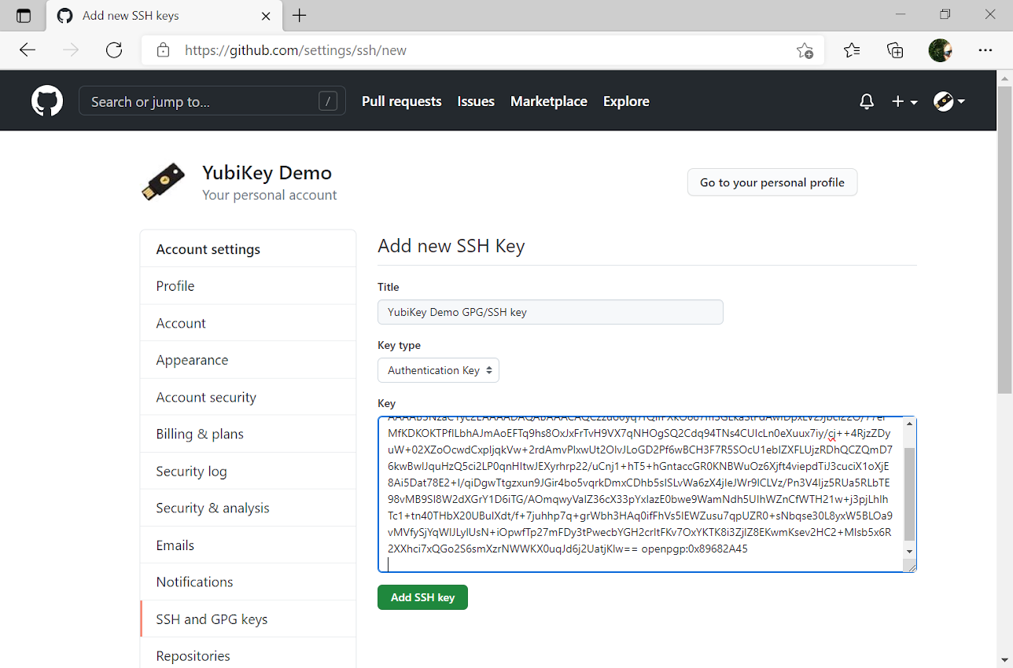Open the browser settings ellipsis menu
Screen dimensions: 1013x668
point(985,50)
